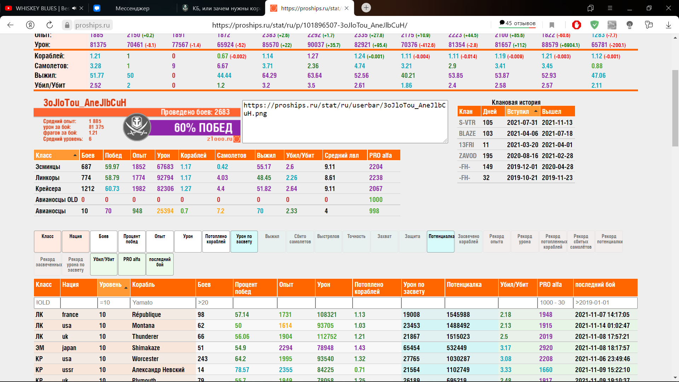The image size is (679, 382).
Task: Switch to the Мессенджер tab
Action: coord(132,8)
